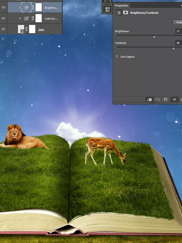Select the Brightness layer's white mask thumbnail
The image size is (182, 243).
coord(39,7)
